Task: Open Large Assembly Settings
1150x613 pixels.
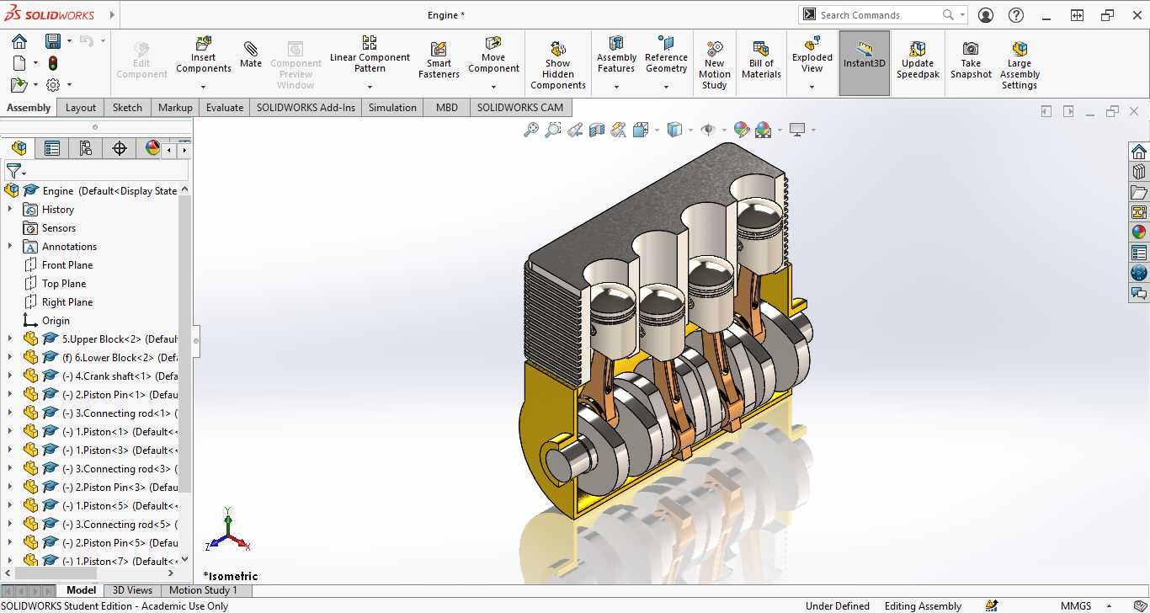Action: [1020, 65]
